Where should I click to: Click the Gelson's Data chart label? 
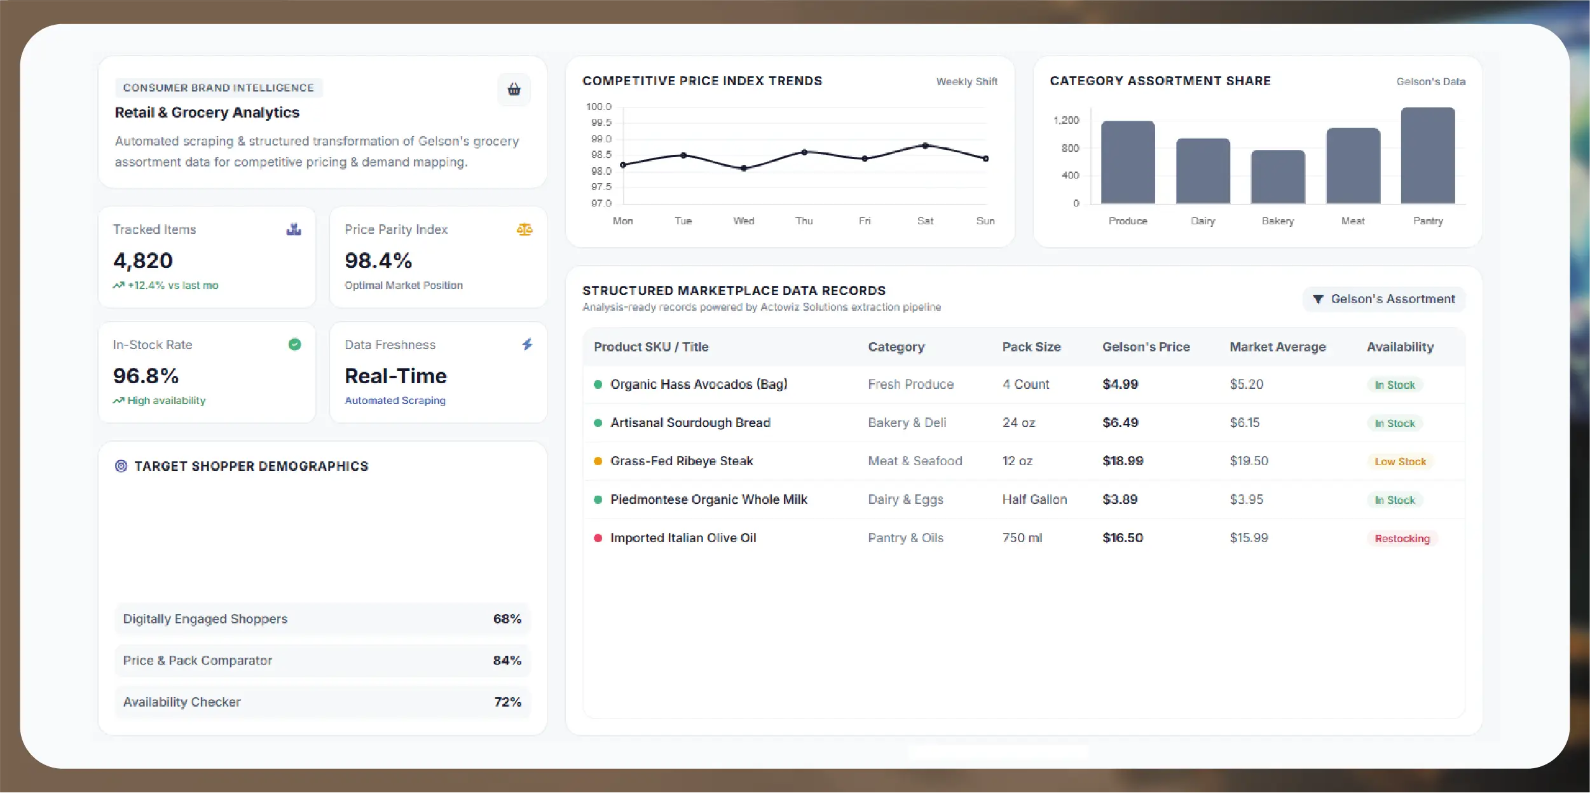coord(1431,81)
